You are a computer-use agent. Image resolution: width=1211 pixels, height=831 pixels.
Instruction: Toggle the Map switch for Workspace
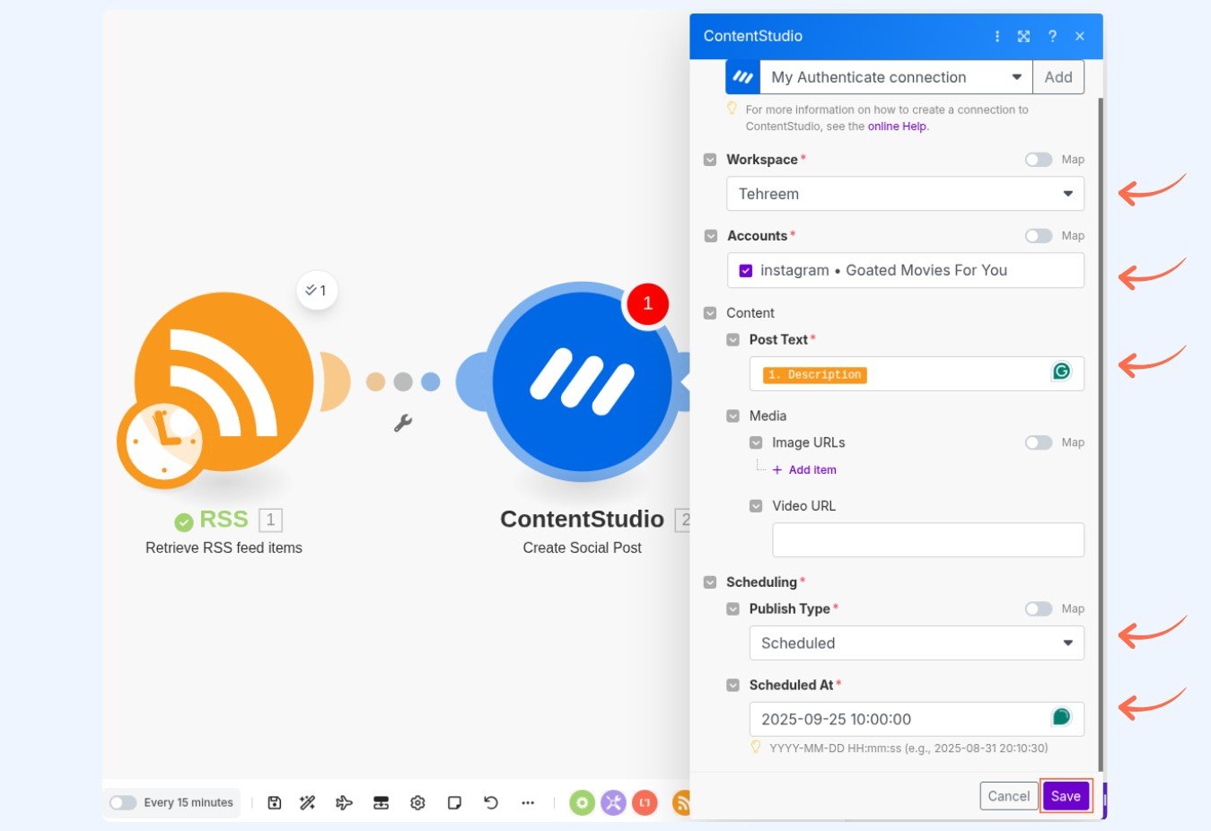pos(1039,160)
